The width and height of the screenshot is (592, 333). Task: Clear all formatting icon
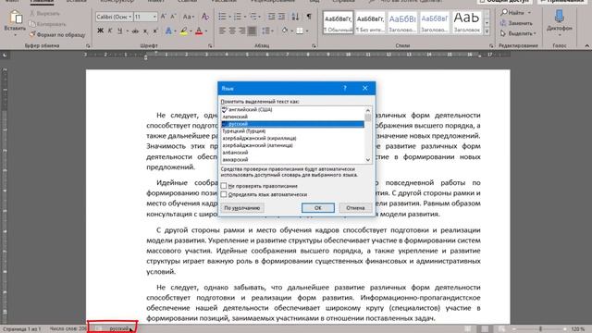(x=205, y=17)
